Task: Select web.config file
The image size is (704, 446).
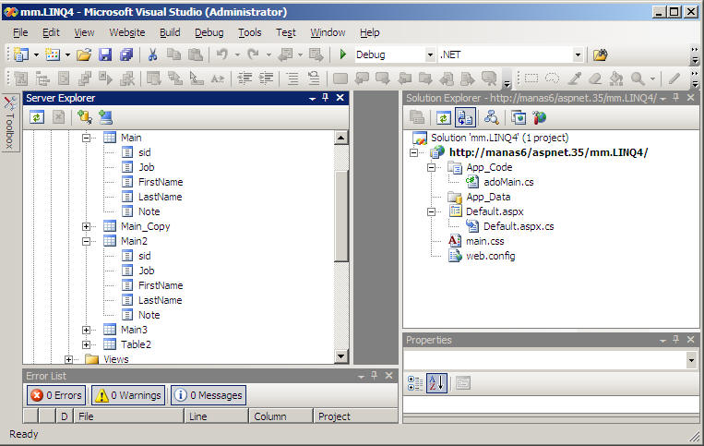Action: click(x=490, y=256)
